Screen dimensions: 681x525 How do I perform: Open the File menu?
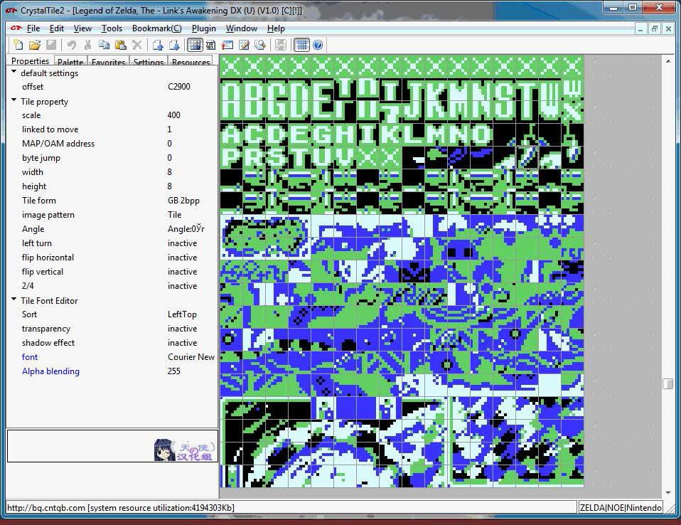33,28
